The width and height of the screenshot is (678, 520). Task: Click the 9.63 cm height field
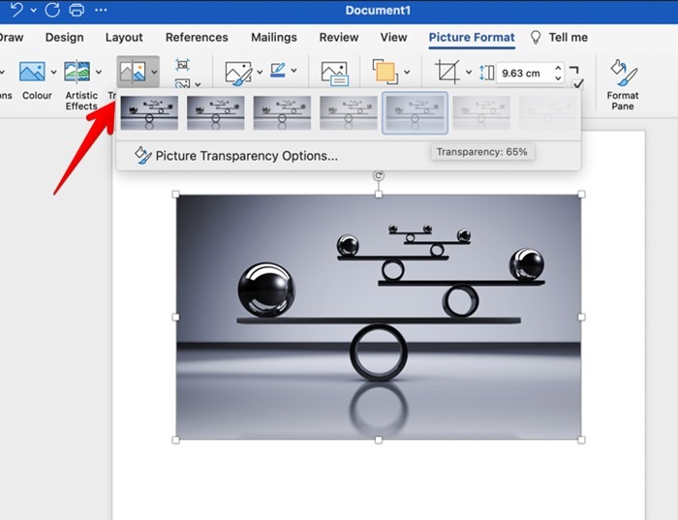tap(524, 73)
